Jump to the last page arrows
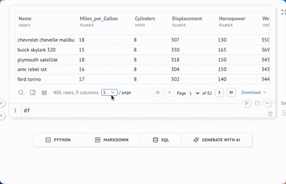 pyautogui.click(x=231, y=93)
